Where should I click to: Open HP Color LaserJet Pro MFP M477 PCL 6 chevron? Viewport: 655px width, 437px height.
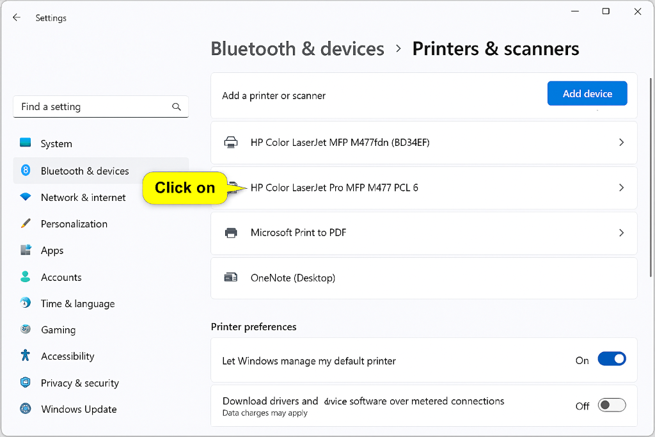click(621, 187)
